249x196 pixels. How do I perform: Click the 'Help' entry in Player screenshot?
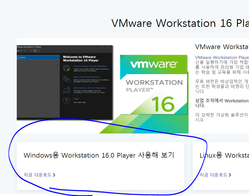[76, 99]
